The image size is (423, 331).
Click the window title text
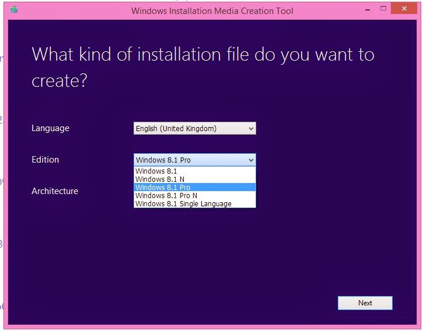(x=212, y=11)
